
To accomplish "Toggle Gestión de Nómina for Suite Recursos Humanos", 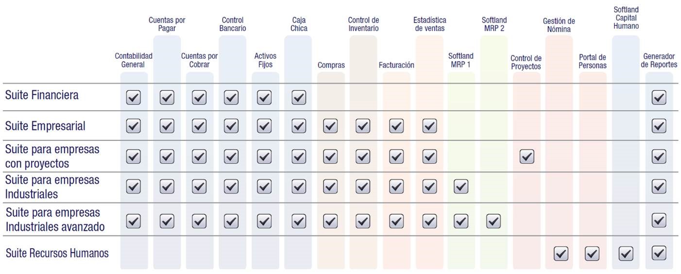I will [561, 254].
